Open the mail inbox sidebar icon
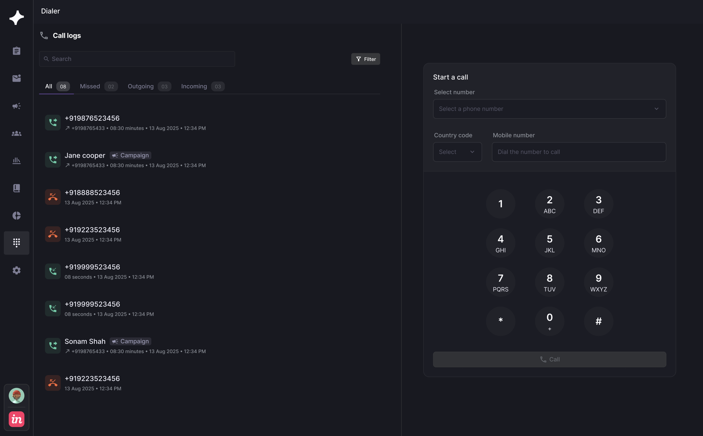Image resolution: width=703 pixels, height=436 pixels. (x=17, y=78)
